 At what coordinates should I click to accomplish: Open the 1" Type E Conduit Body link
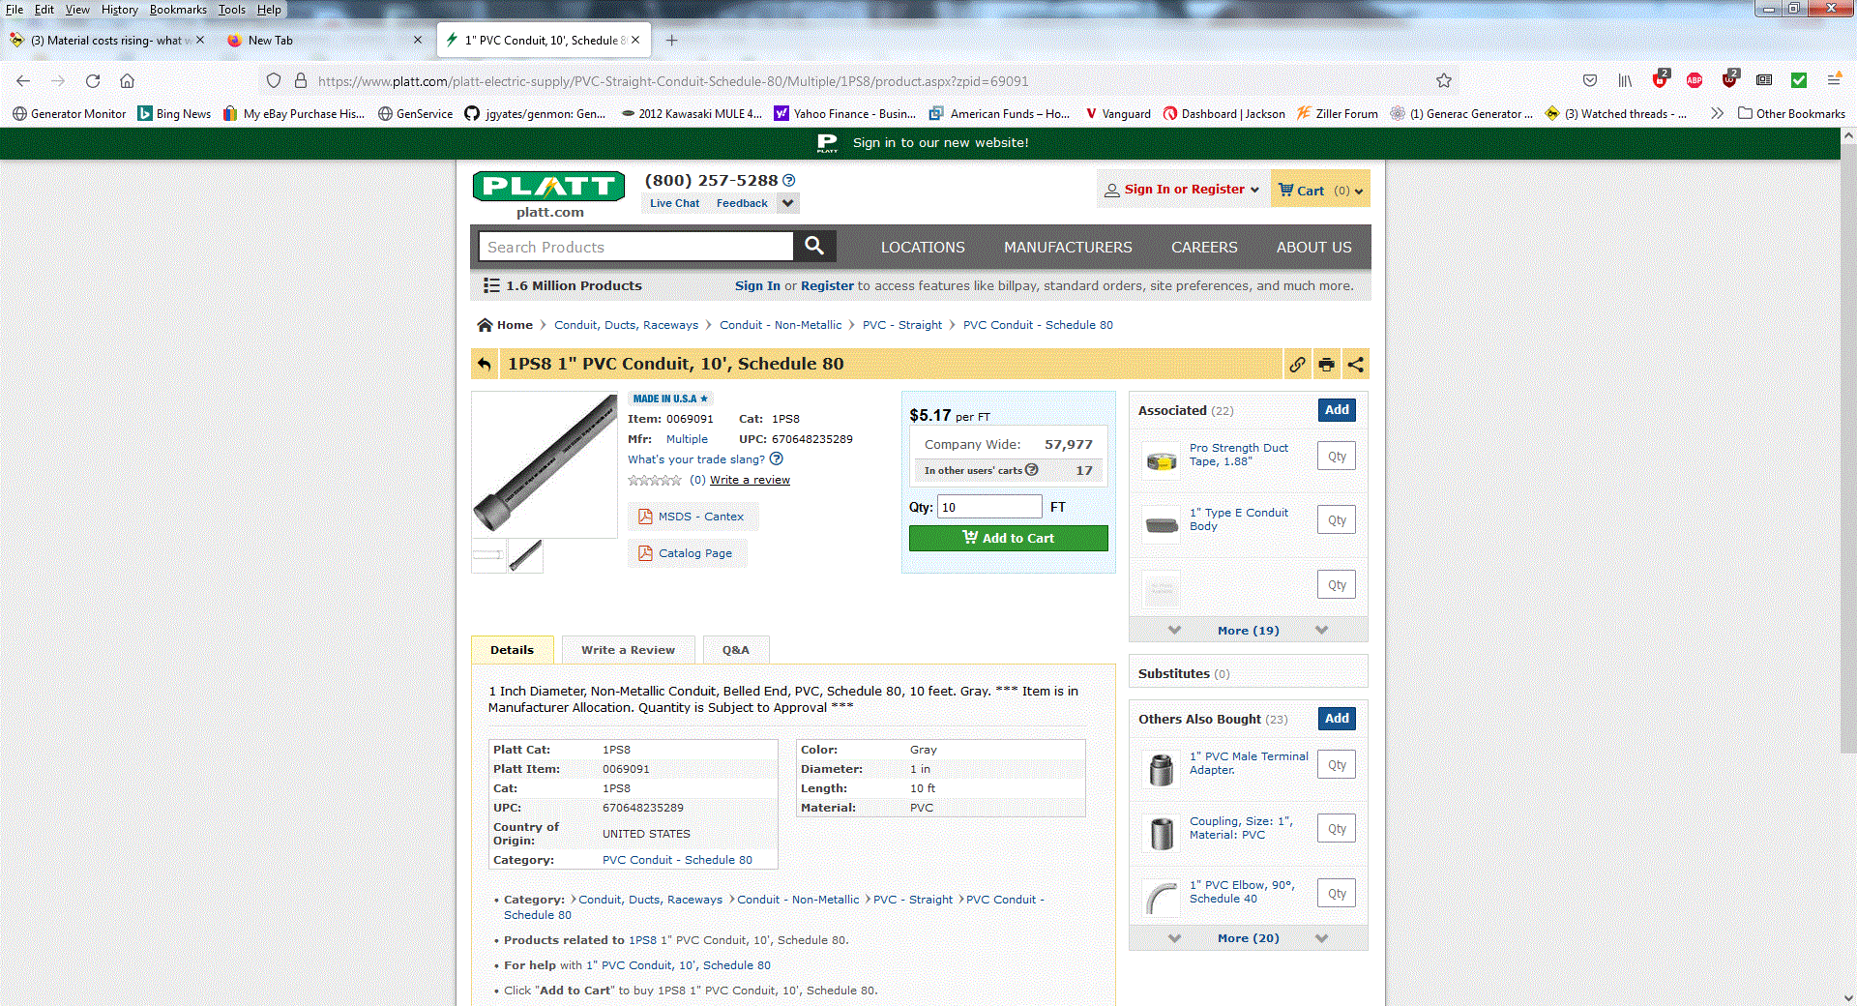(1238, 519)
